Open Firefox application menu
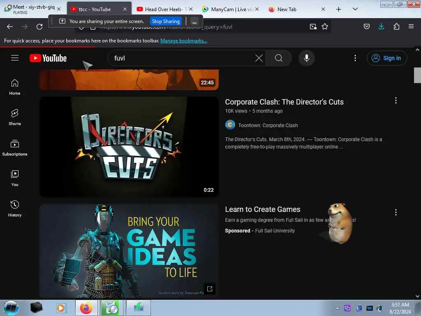The image size is (421, 316). [x=411, y=26]
